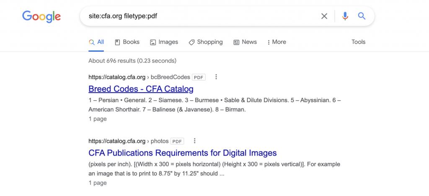The image size is (429, 196).
Task: Open Breed Codes - CFA Catalog link
Action: pos(141,89)
